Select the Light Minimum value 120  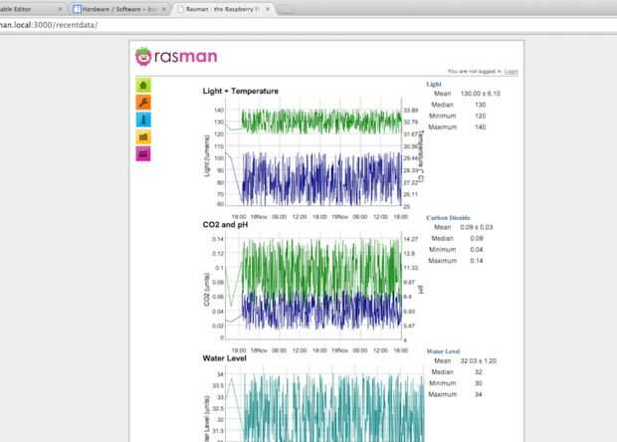coord(480,115)
